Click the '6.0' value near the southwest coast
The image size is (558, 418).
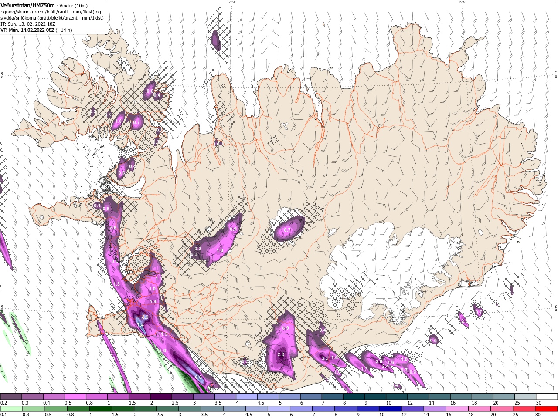(198, 378)
